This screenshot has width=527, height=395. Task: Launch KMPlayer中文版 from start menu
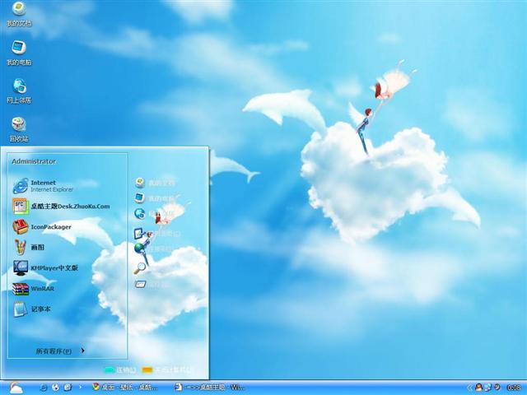(x=45, y=267)
